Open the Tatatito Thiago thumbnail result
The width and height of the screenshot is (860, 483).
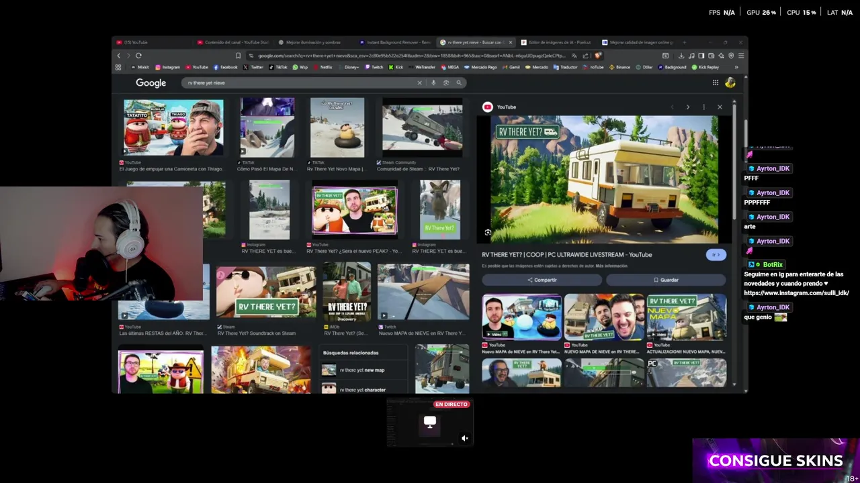(x=173, y=127)
